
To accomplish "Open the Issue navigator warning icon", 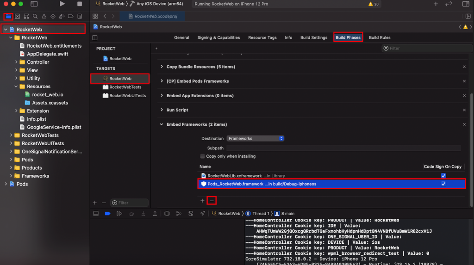I will 44,16.
